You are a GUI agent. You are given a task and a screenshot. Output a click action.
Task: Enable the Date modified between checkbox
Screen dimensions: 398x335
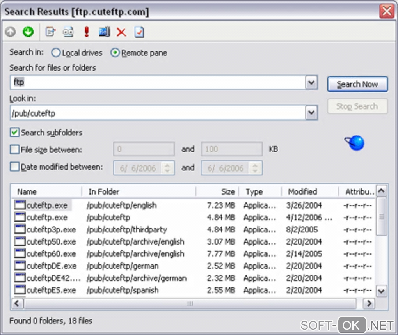point(14,167)
